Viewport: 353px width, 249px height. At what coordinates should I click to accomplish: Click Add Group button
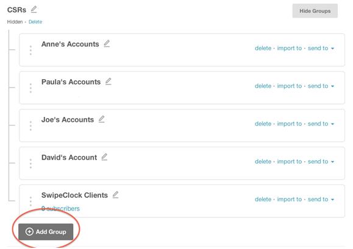[x=46, y=232]
